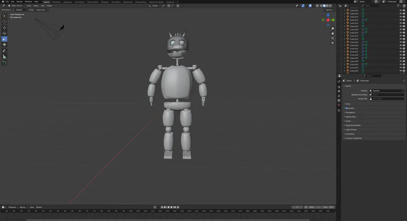
Task: Open the Render menu
Action: (19, 1)
